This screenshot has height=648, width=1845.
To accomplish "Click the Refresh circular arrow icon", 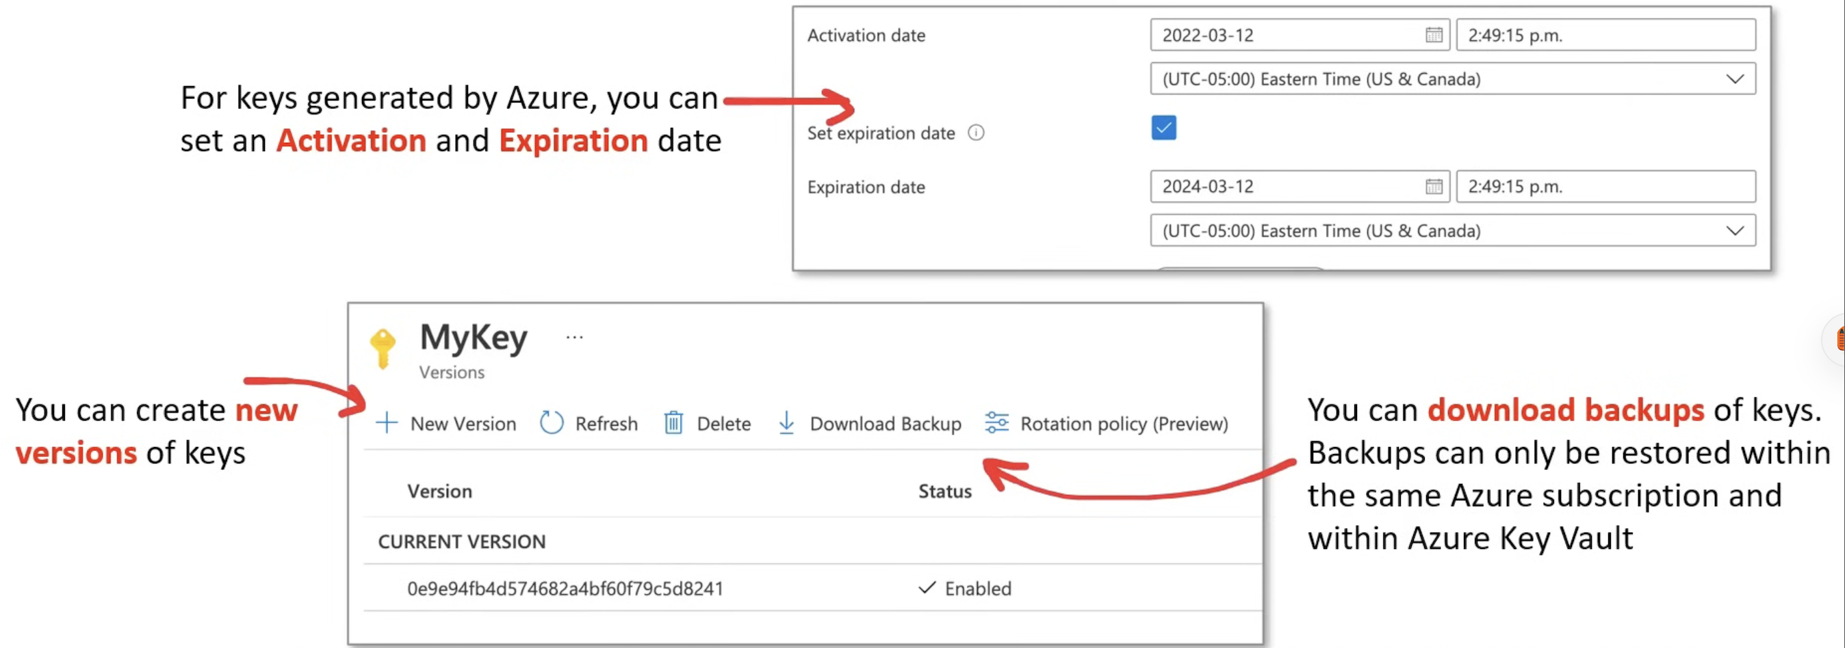I will (551, 422).
